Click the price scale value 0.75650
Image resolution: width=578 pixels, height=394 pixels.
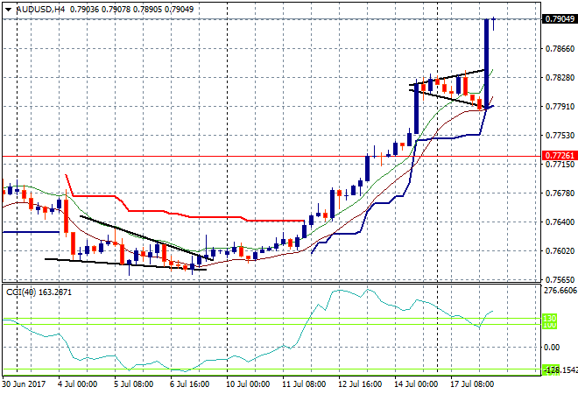pyautogui.click(x=560, y=280)
